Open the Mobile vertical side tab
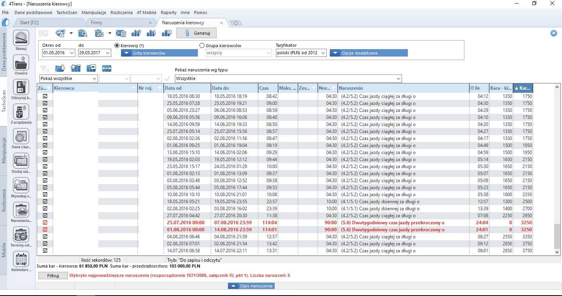Image resolution: width=562 pixels, height=296 pixels. pyautogui.click(x=4, y=250)
